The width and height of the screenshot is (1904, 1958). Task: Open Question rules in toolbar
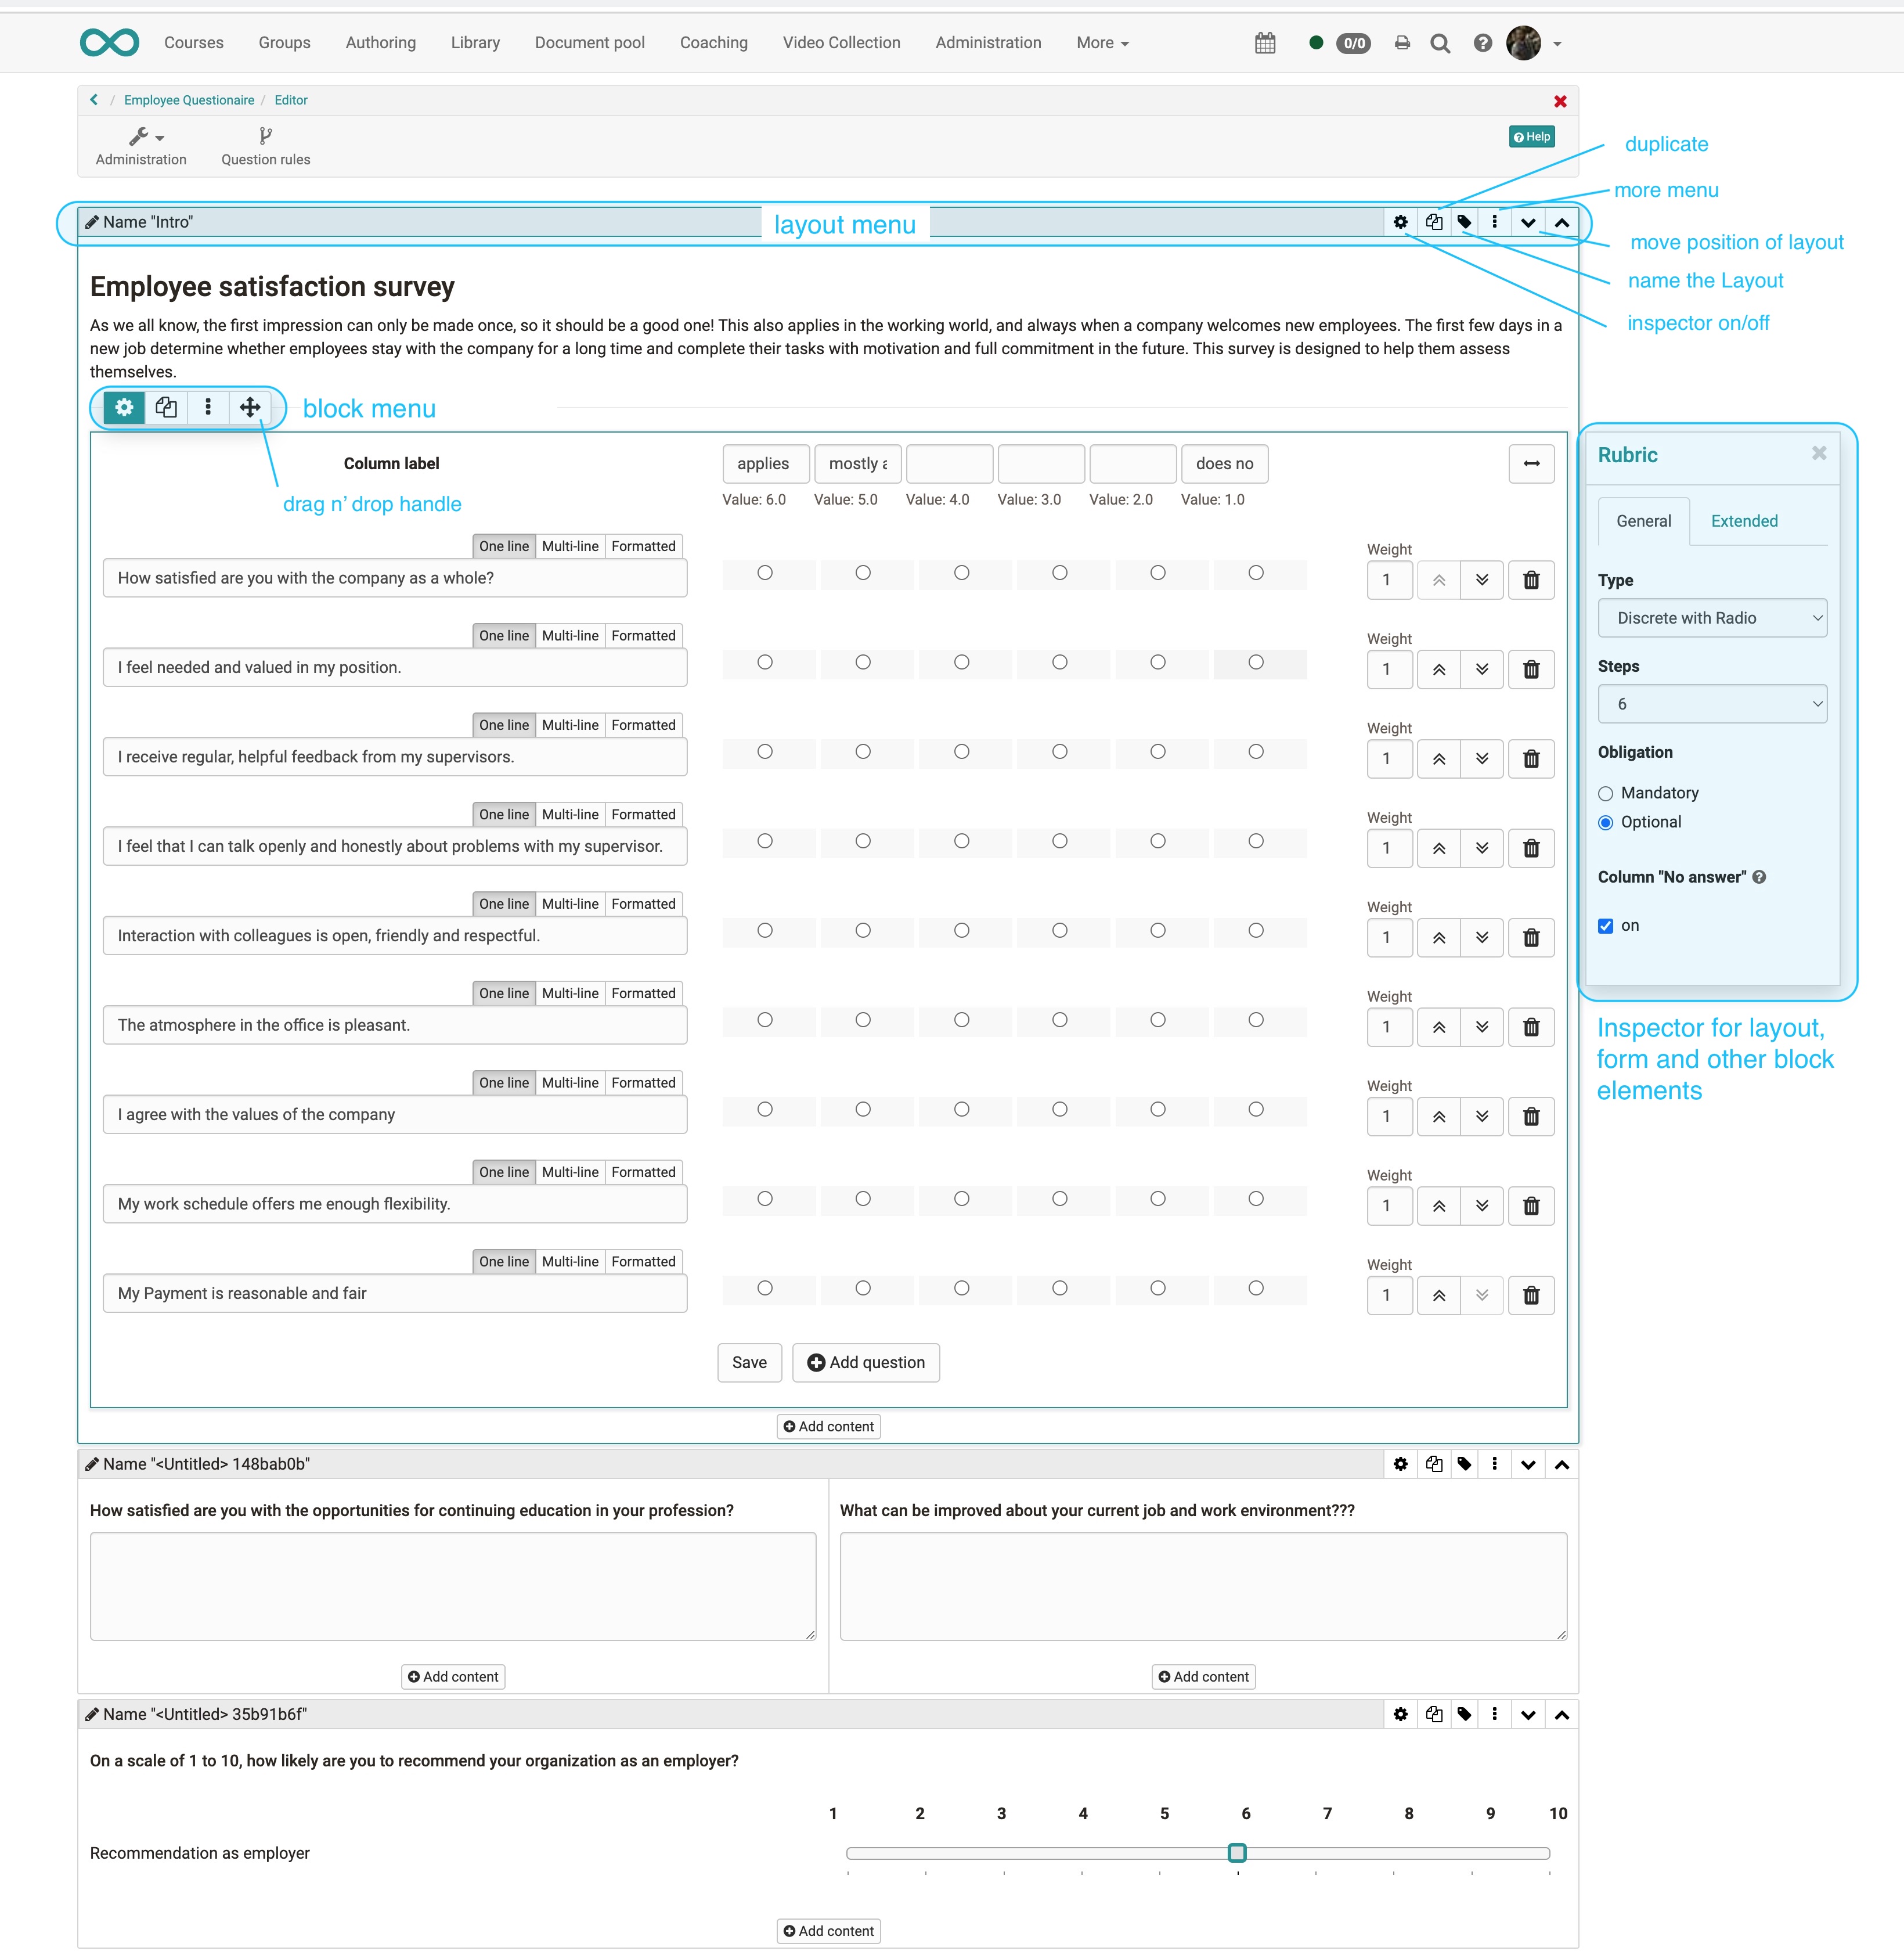(266, 146)
